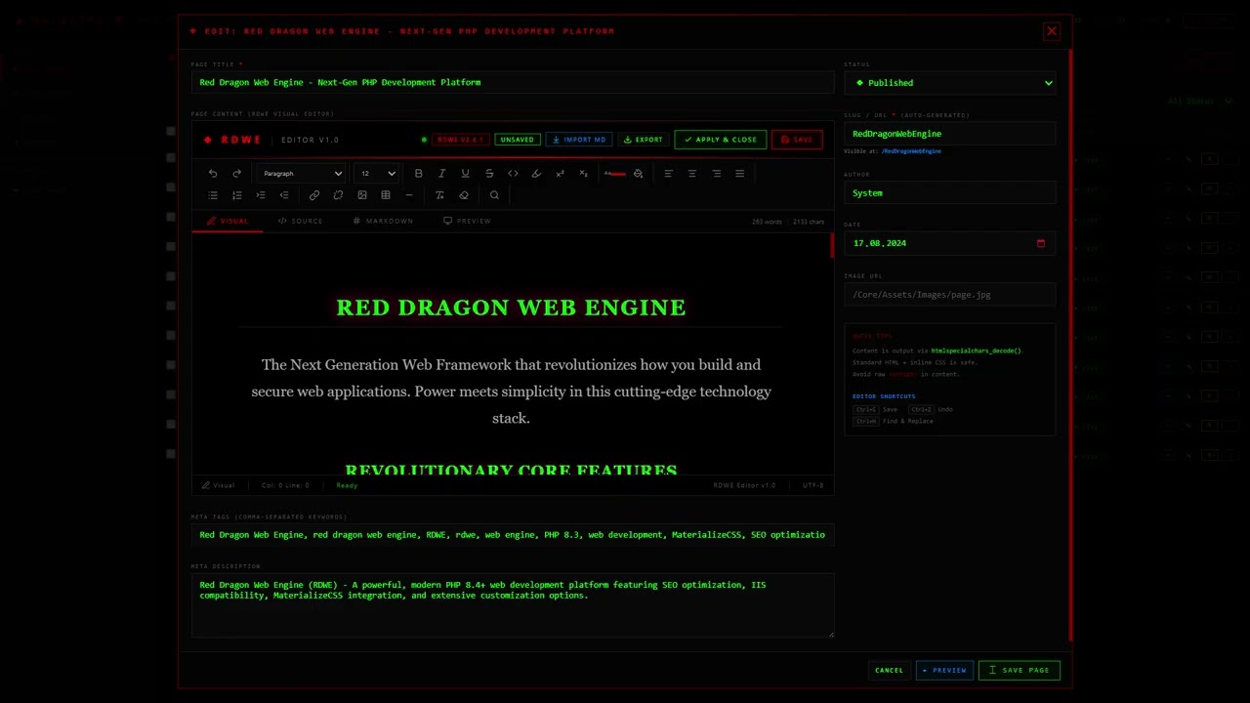Viewport: 1250px width, 703px height.
Task: Switch to the Visual tab
Action: (x=228, y=221)
